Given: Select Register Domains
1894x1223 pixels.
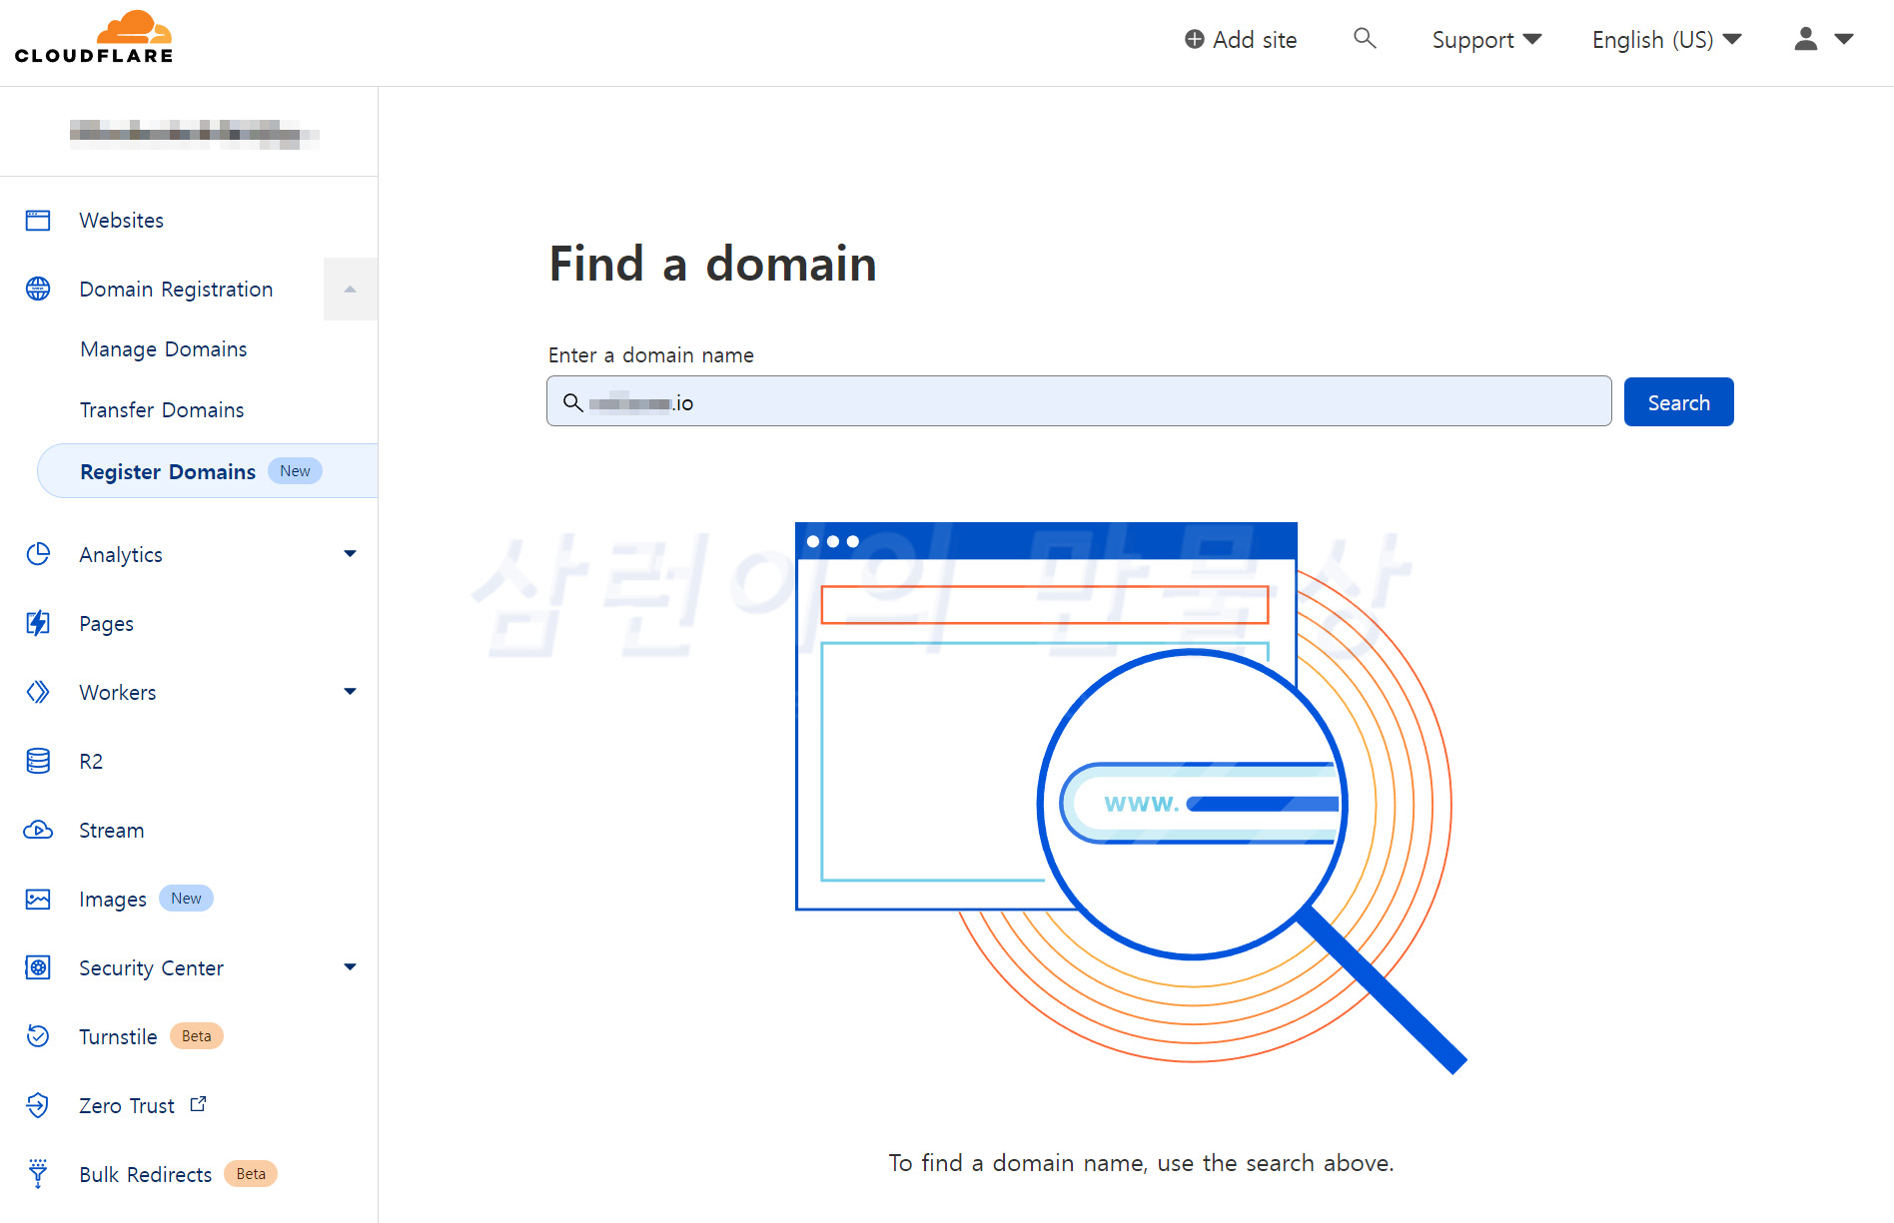Looking at the screenshot, I should coord(208,471).
